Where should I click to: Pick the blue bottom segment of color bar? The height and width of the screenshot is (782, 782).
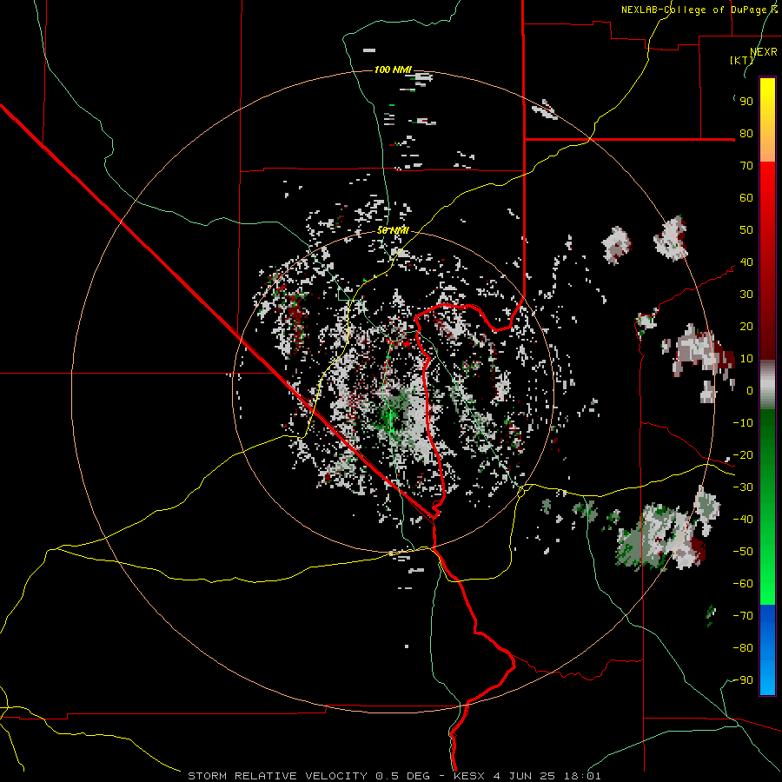[x=767, y=650]
